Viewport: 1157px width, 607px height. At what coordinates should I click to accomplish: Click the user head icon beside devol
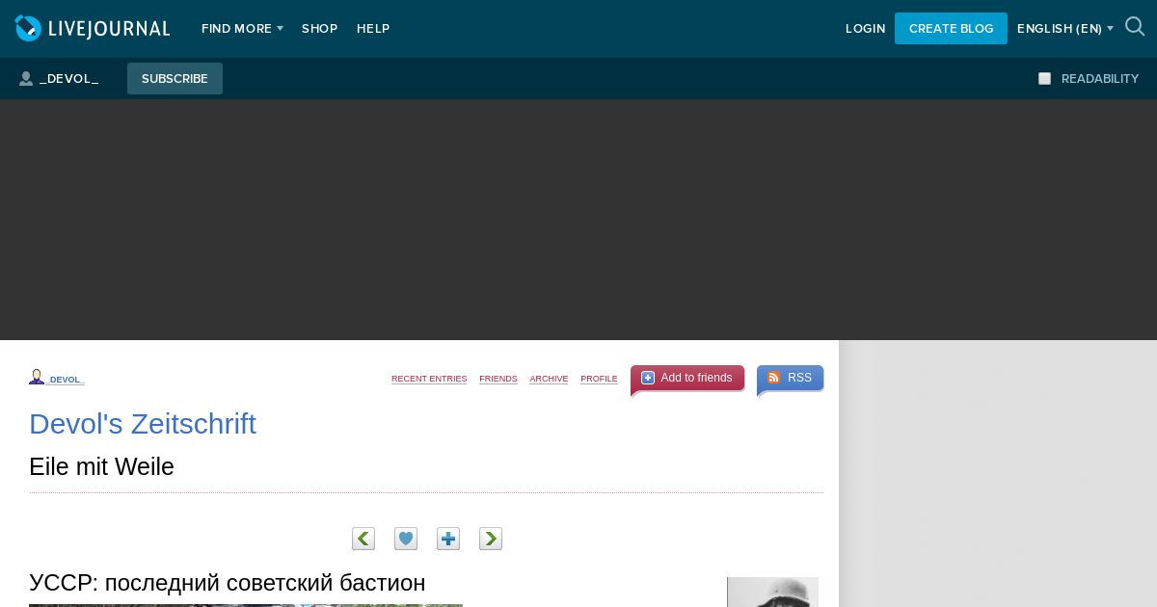click(x=37, y=377)
